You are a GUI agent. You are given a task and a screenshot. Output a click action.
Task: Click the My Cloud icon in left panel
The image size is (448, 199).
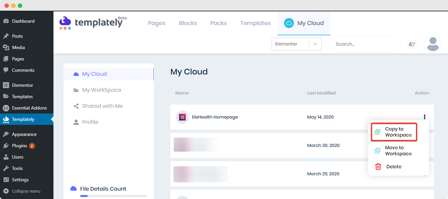tap(76, 74)
